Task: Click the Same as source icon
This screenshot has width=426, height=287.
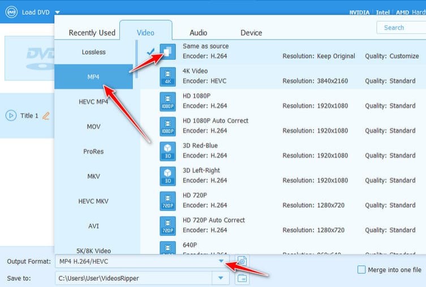Action: click(x=167, y=52)
